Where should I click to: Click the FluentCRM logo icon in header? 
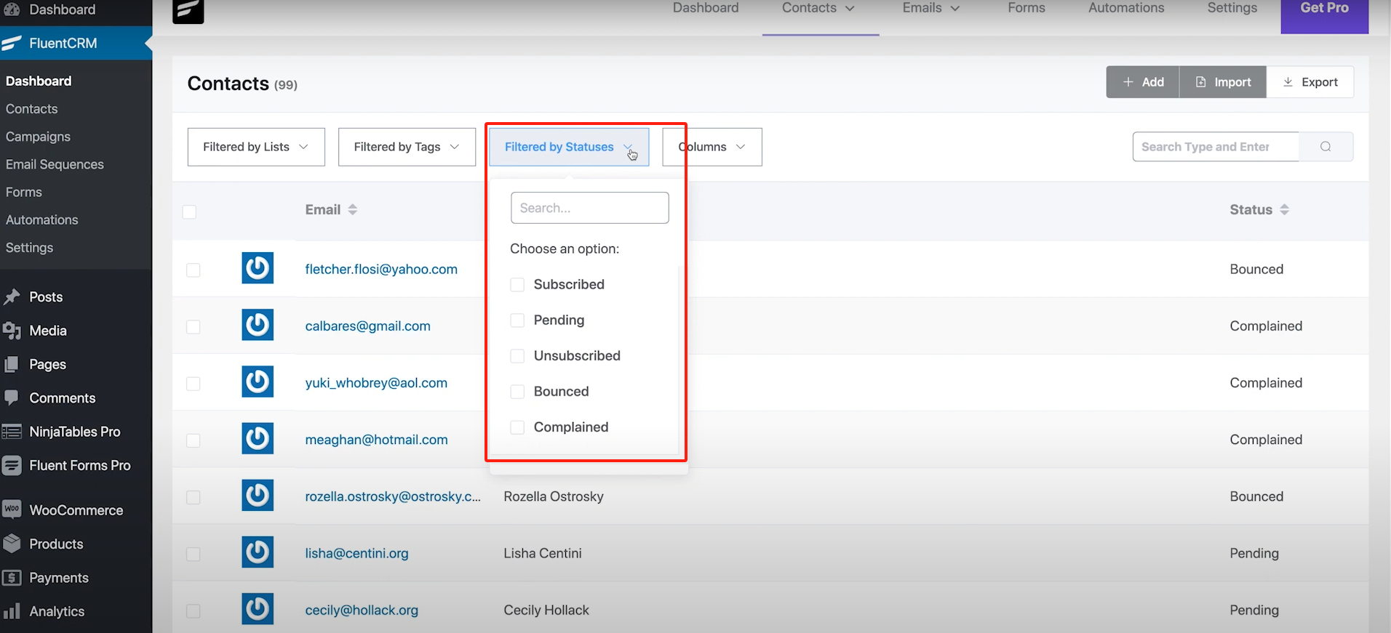(x=188, y=11)
